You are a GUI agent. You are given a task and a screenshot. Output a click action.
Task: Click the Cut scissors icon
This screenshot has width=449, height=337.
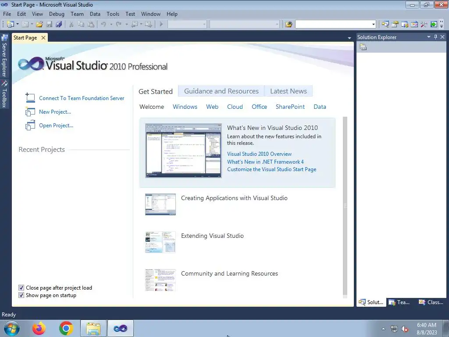71,25
